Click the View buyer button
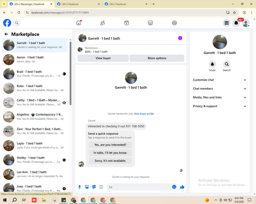The width and height of the screenshot is (256, 204). click(x=103, y=58)
